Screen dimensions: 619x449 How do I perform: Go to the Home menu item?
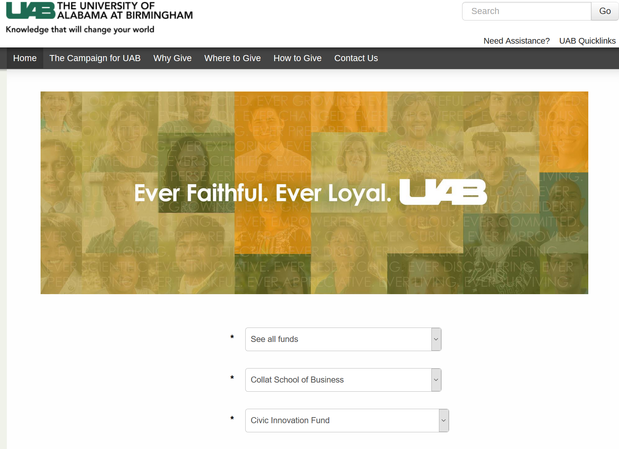(x=25, y=58)
